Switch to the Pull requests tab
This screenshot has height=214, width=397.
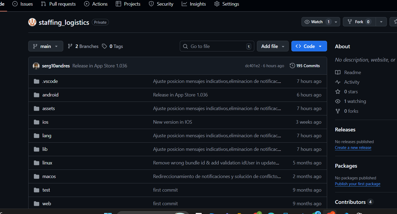pos(58,4)
